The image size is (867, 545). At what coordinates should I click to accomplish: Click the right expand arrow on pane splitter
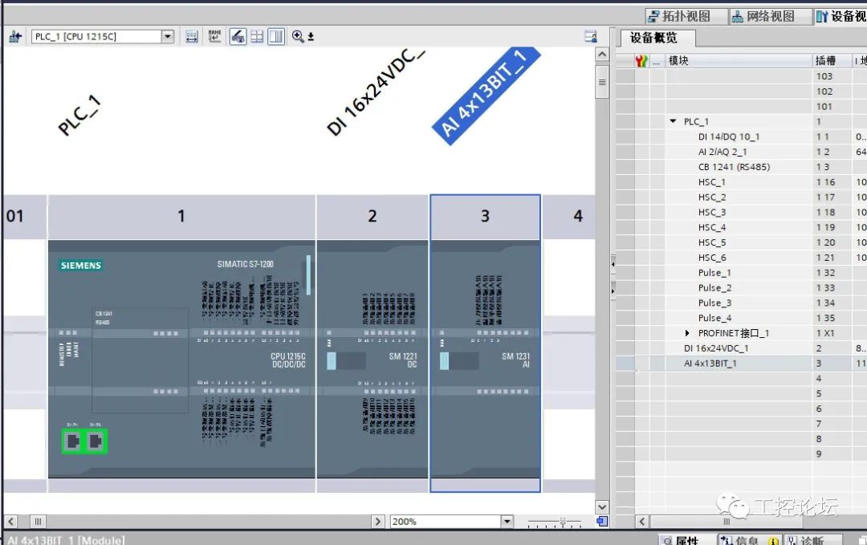click(613, 291)
